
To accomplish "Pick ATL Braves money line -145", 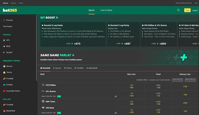I will (185, 95).
